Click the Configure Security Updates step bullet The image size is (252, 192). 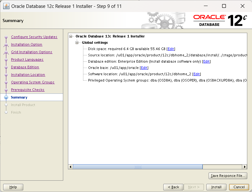click(x=6, y=37)
